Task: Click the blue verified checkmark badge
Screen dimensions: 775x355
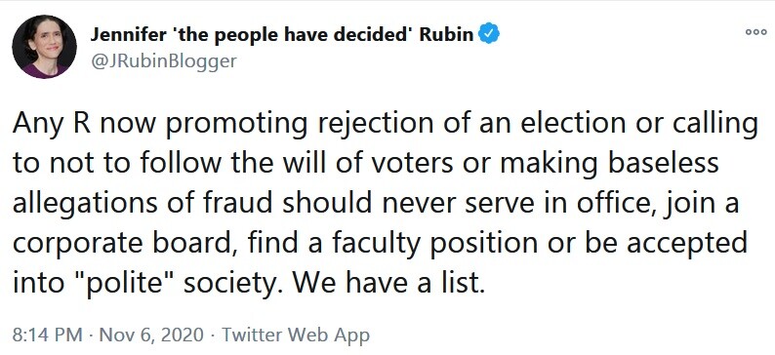Action: [488, 33]
